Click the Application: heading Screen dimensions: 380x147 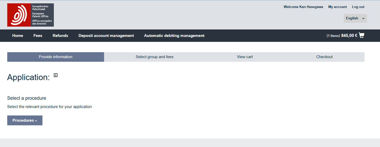[x=28, y=77]
